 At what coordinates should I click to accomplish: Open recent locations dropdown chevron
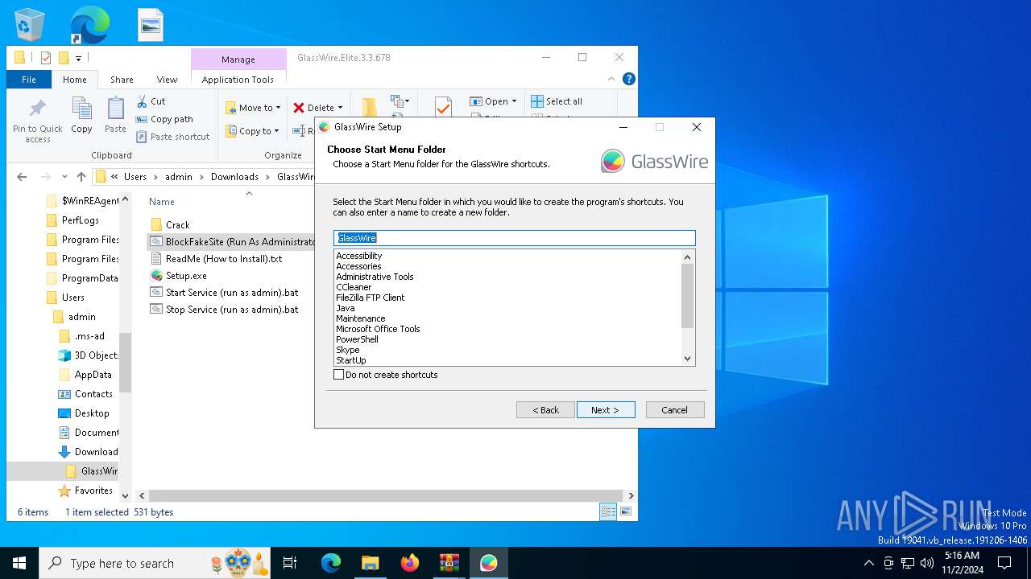(64, 177)
